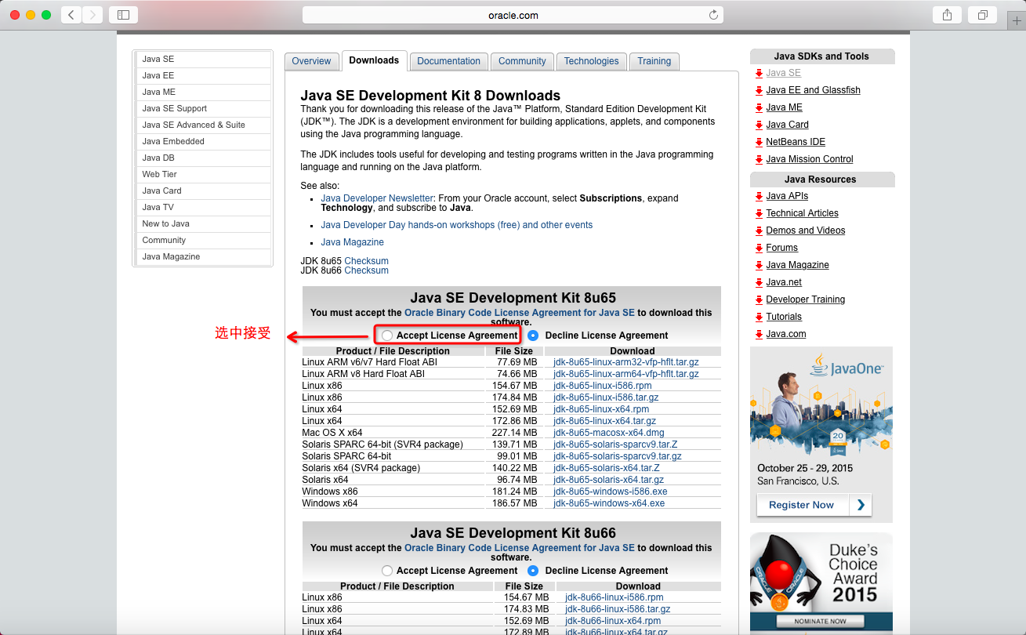Click the red arrow icon beside Java Mission Control
Image resolution: width=1026 pixels, height=635 pixels.
point(759,160)
